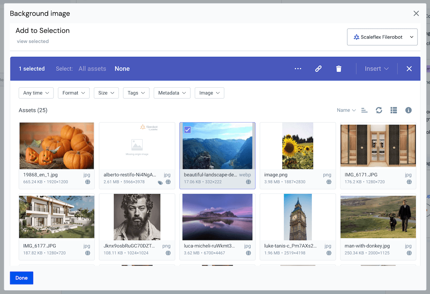430x294 pixels.
Task: Open the Tags filter
Action: coord(136,93)
